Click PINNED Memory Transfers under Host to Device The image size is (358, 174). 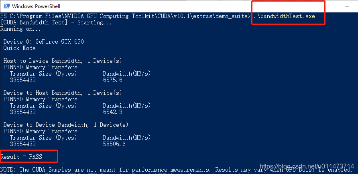(x=41, y=67)
